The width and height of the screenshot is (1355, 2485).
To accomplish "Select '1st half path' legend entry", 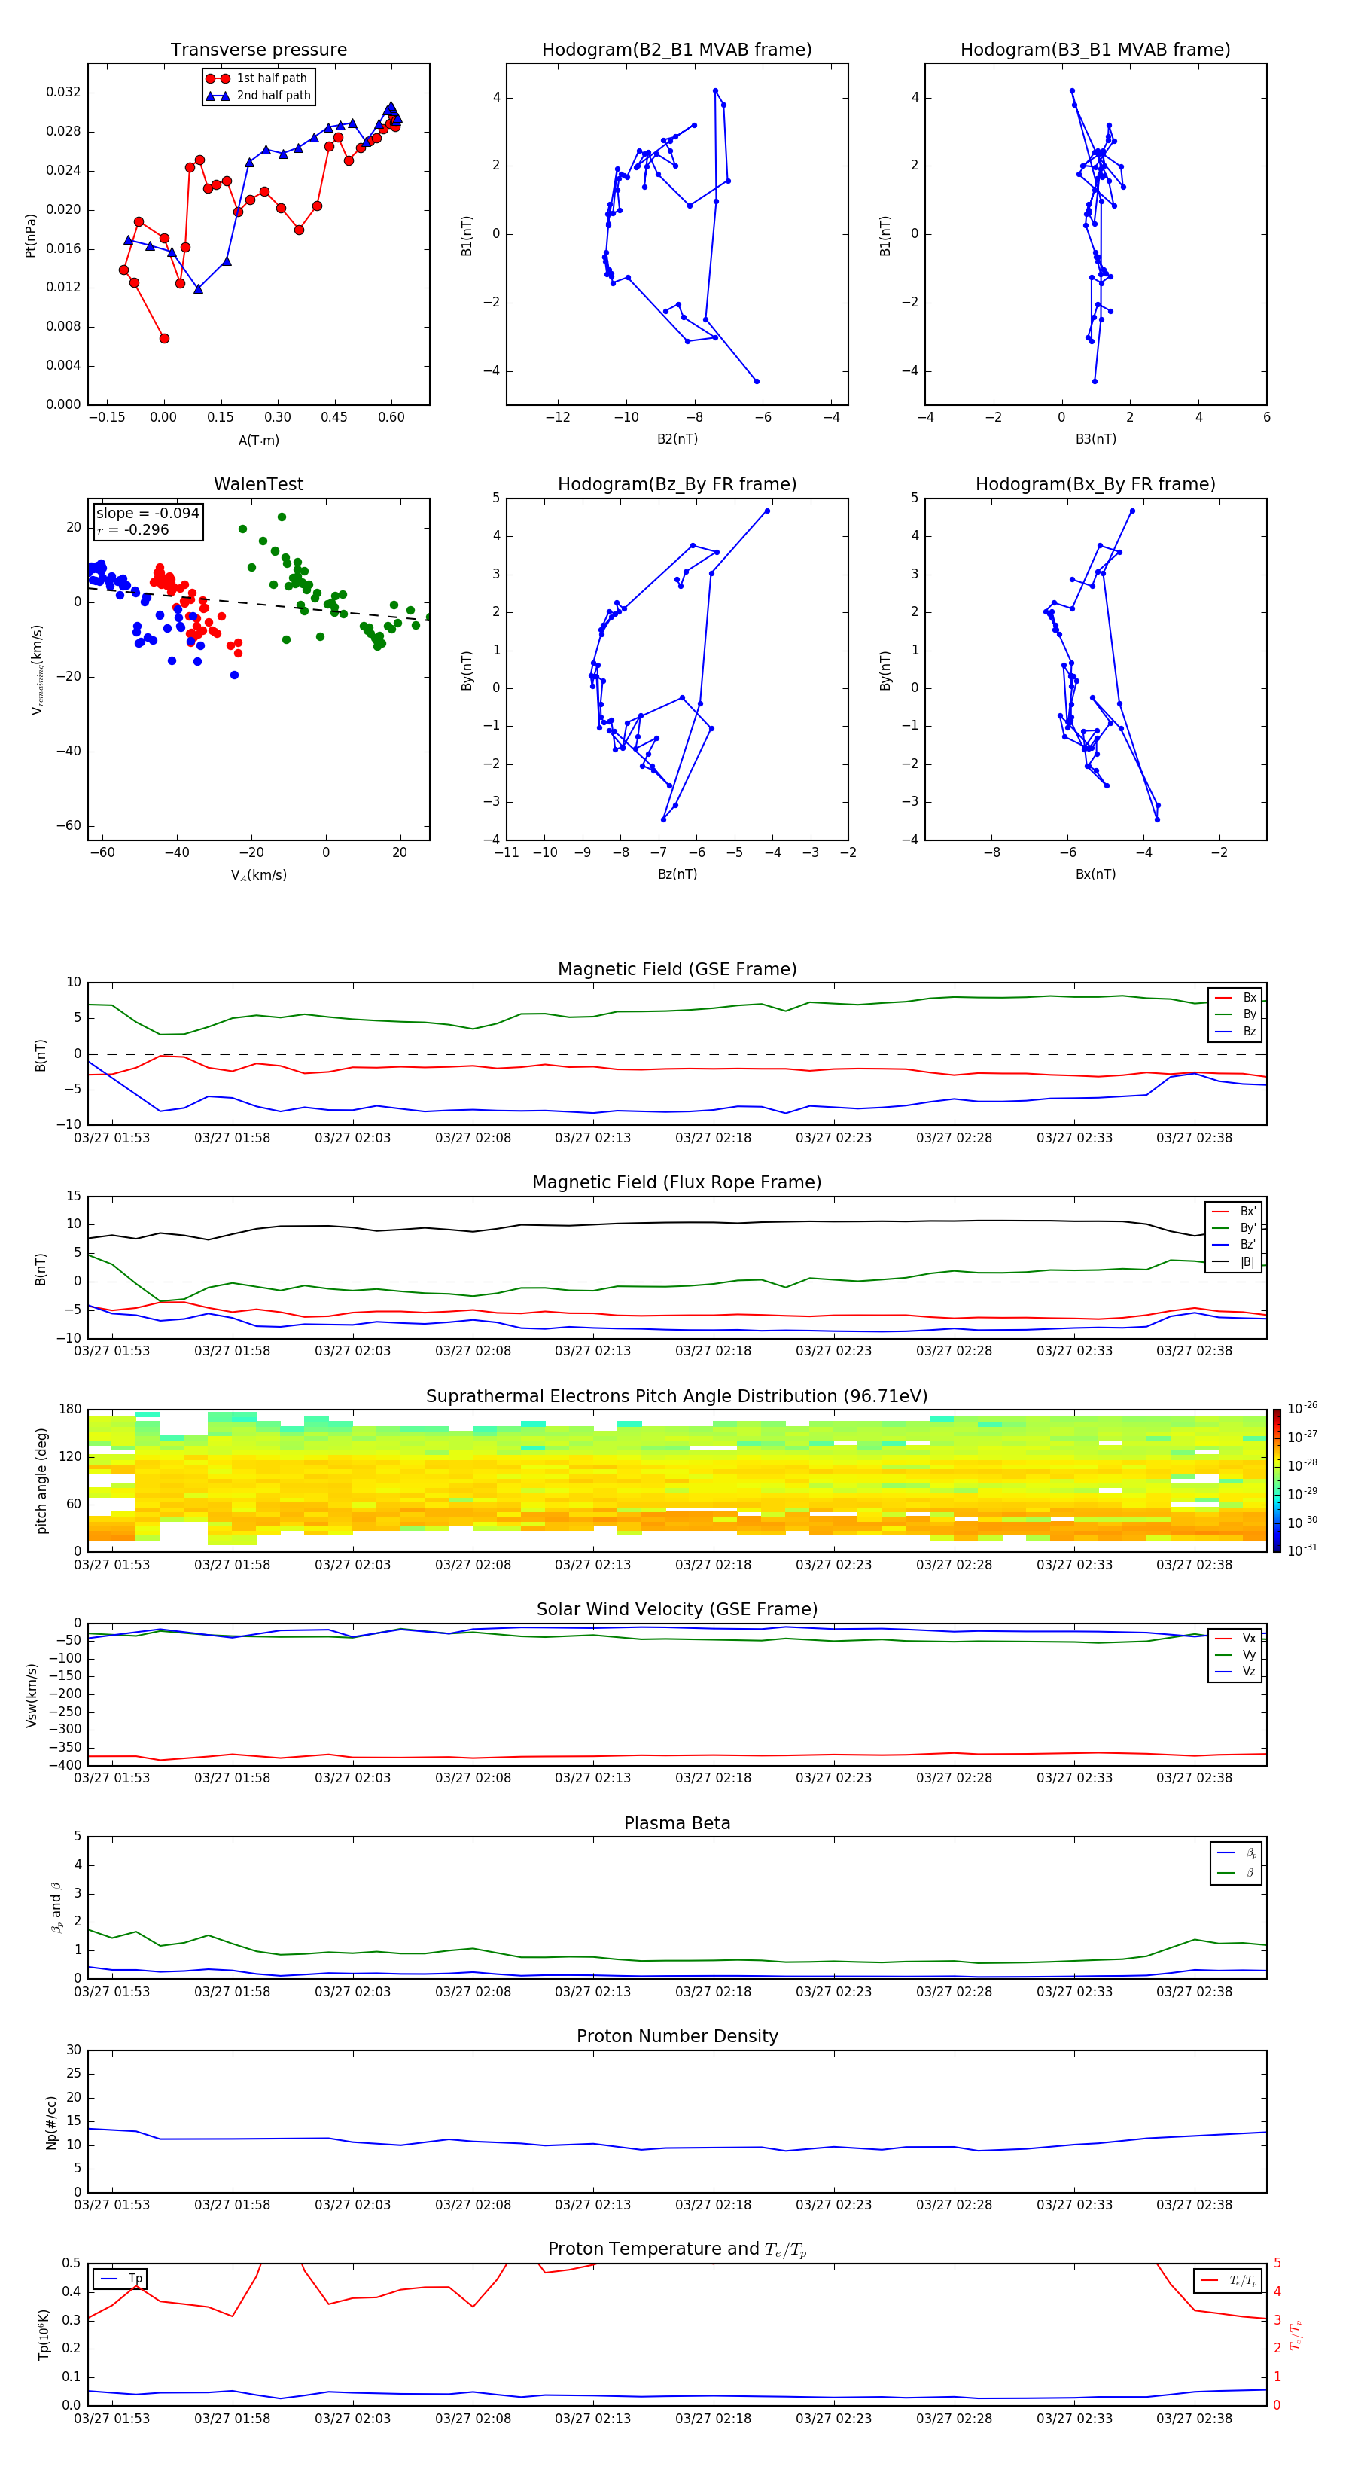I will (x=257, y=78).
